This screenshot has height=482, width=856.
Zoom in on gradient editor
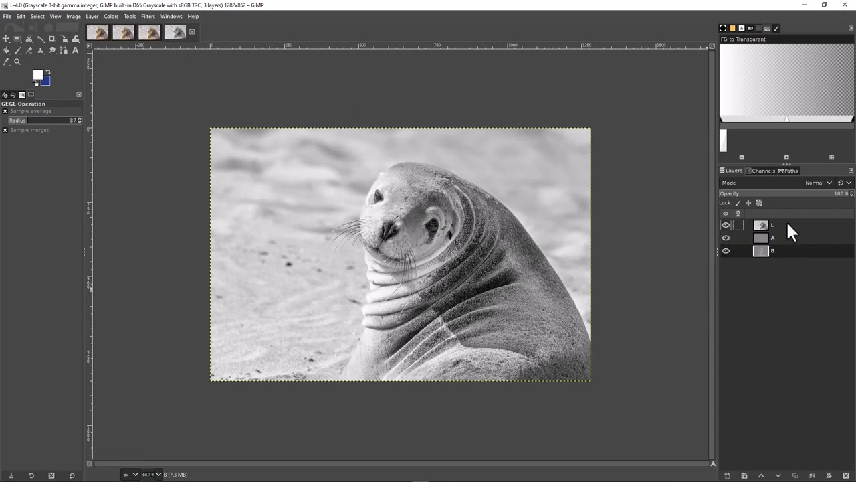click(x=786, y=157)
